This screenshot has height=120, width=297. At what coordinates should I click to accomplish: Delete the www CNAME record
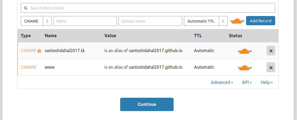pyautogui.click(x=271, y=67)
